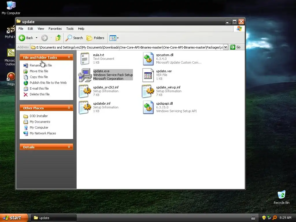The width and height of the screenshot is (296, 222).
Task: Open the Views icon menu
Action: 113,38
